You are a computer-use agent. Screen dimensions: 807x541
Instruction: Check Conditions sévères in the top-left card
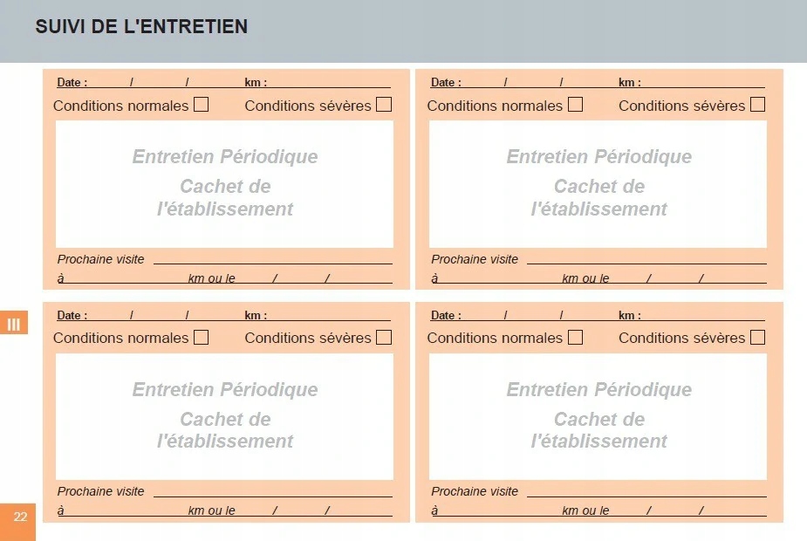(x=384, y=105)
